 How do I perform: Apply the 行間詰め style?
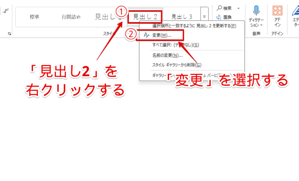71,17
